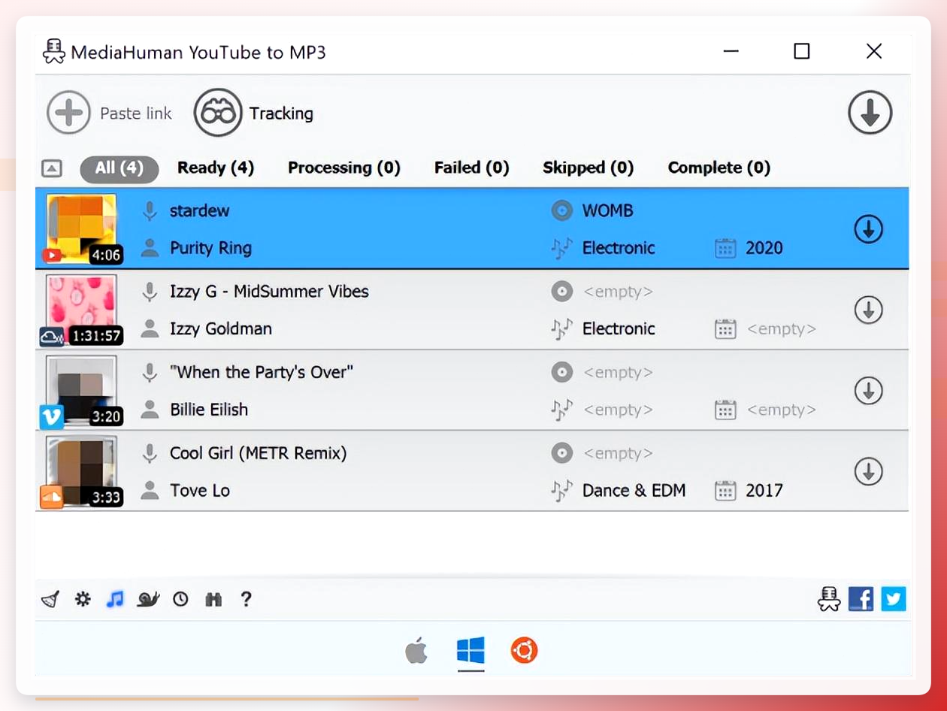Click the stardew thumbnail
The width and height of the screenshot is (947, 711).
coord(82,228)
